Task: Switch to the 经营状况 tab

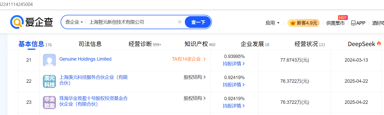Action: pyautogui.click(x=310, y=44)
